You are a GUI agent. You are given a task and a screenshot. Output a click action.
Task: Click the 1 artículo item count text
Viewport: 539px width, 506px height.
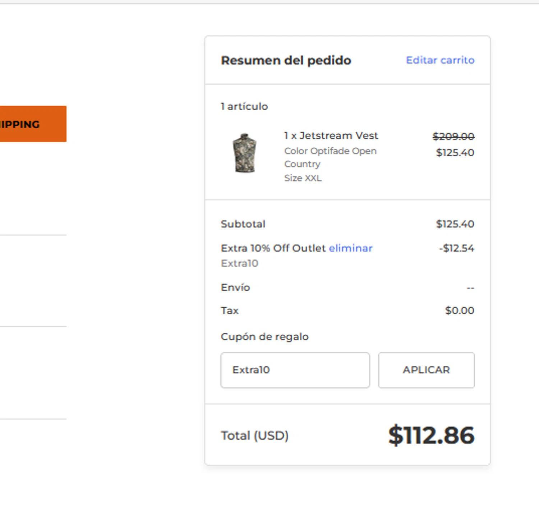244,106
